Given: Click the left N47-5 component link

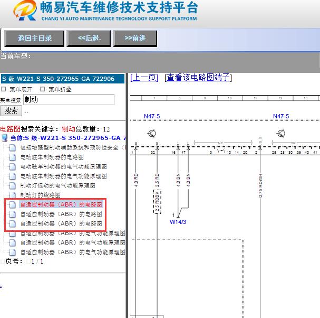Looking at the screenshot, I should tap(152, 116).
